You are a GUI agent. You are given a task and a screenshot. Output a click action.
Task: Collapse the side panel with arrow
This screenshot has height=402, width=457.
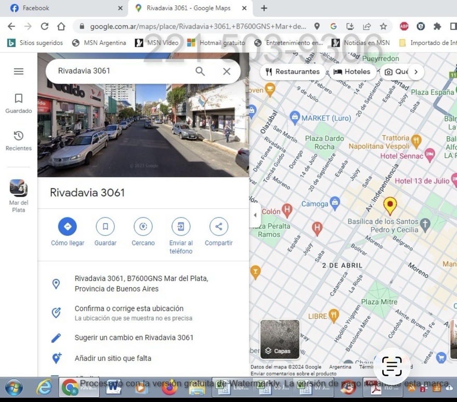(x=255, y=215)
